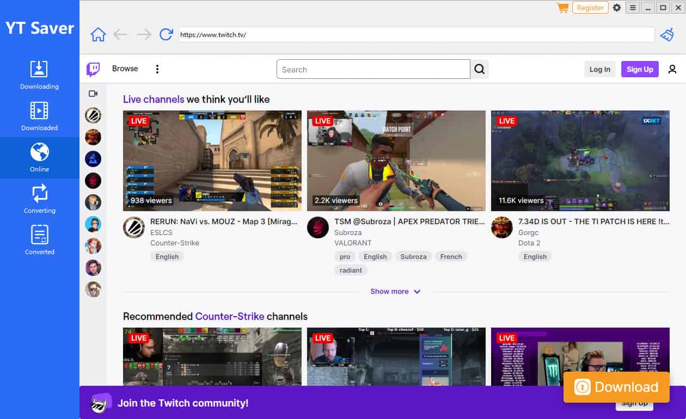Open Gorgc avatar in Twitch sidebar
Screen dimensions: 686x419
(x=93, y=137)
